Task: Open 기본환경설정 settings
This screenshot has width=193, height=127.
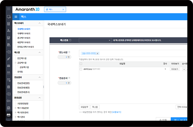Action: 23,103
